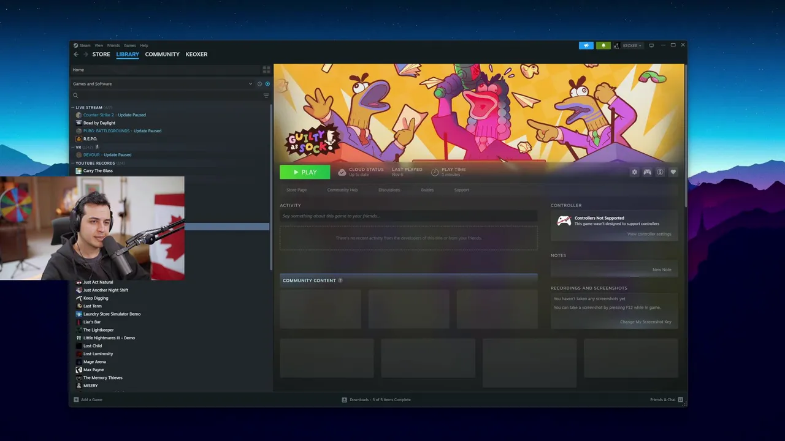Click the Play Time clock icon

(x=435, y=172)
